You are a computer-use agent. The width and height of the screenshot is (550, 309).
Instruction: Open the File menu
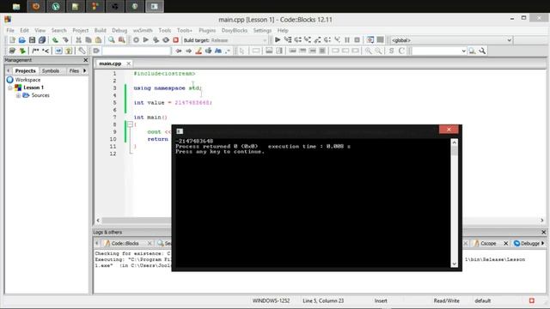point(10,31)
